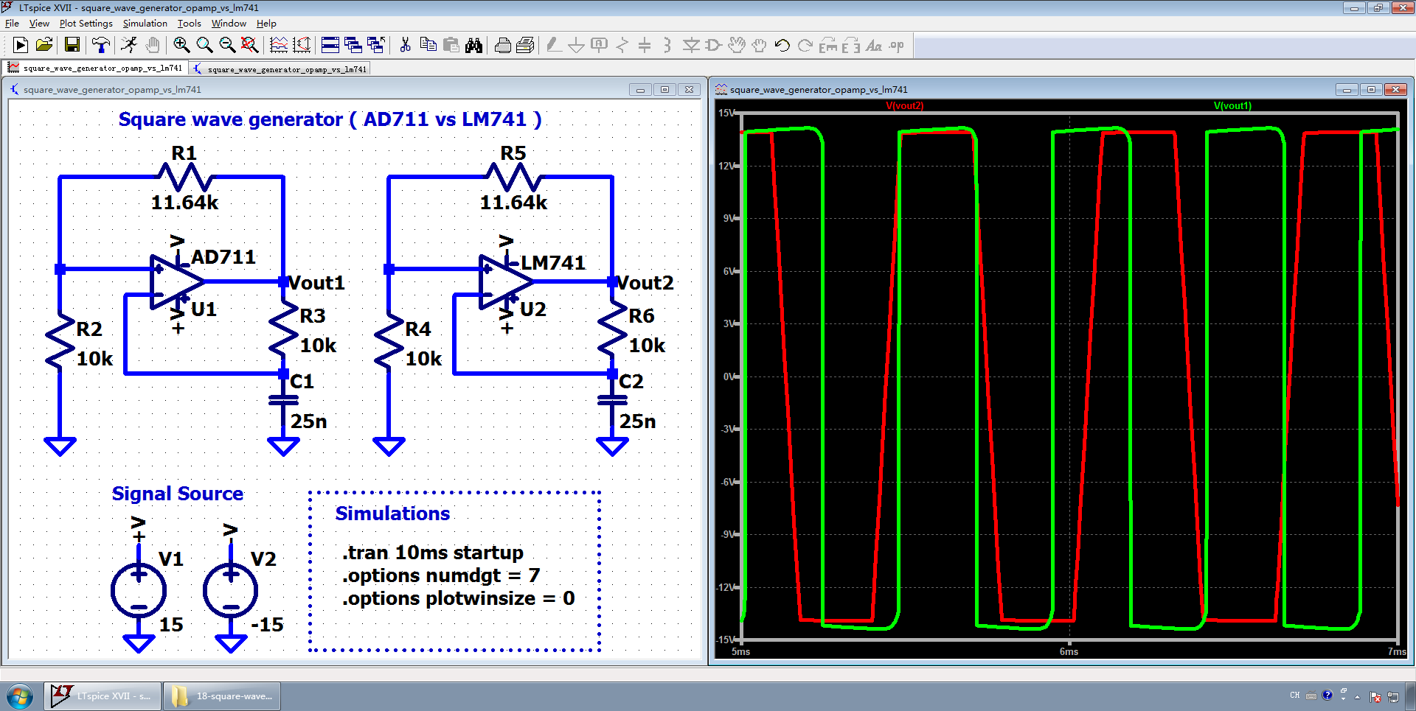Open the Plot Settings menu
The height and width of the screenshot is (711, 1416).
[86, 24]
